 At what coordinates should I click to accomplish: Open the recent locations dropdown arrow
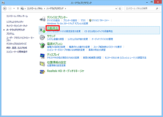coord(14,8)
